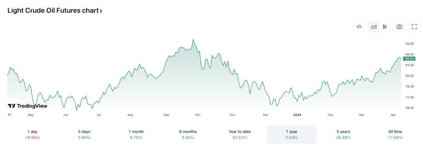
Task: Switch to candlestick chart view
Action: coord(385,27)
